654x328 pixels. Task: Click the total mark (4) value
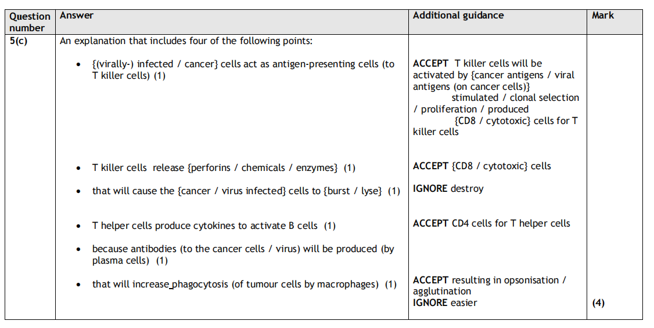[598, 303]
